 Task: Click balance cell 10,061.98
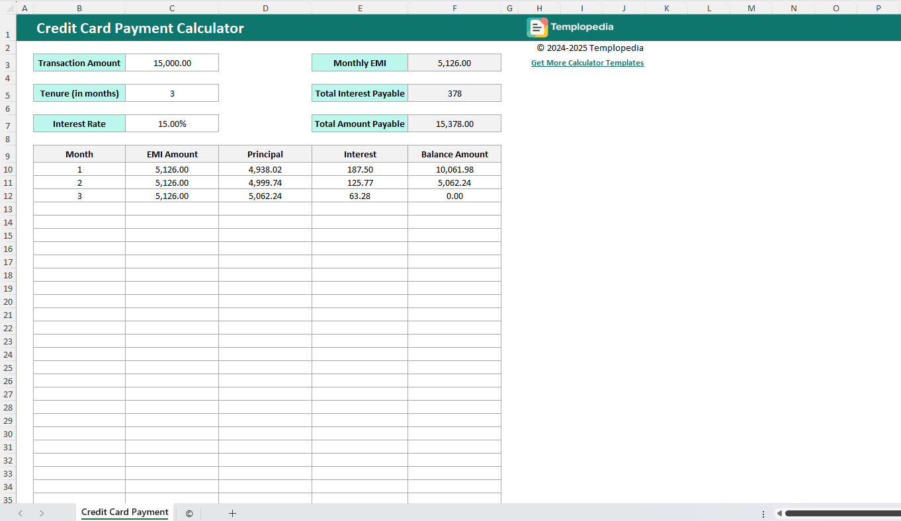coord(454,169)
